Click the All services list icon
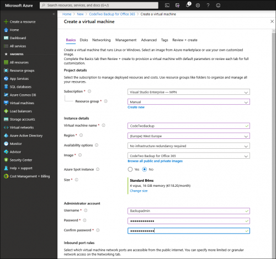This screenshot has width=276, height=259. pos(6,46)
